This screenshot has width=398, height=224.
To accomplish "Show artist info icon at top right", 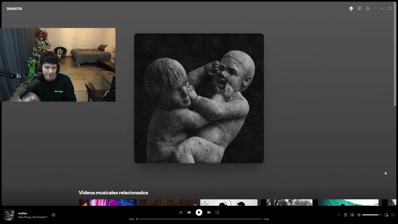I will [368, 8].
